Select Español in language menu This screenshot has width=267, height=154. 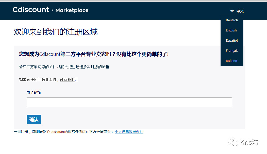point(231,41)
